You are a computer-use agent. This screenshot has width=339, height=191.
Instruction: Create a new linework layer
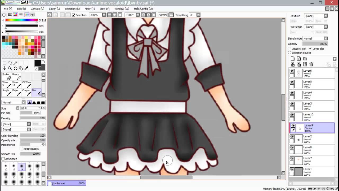click(299, 59)
